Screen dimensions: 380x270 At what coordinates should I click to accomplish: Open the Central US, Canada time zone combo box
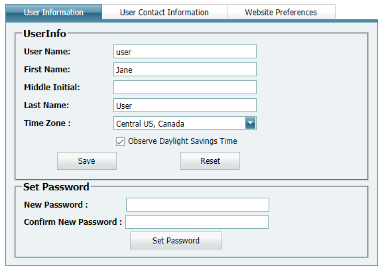click(185, 123)
